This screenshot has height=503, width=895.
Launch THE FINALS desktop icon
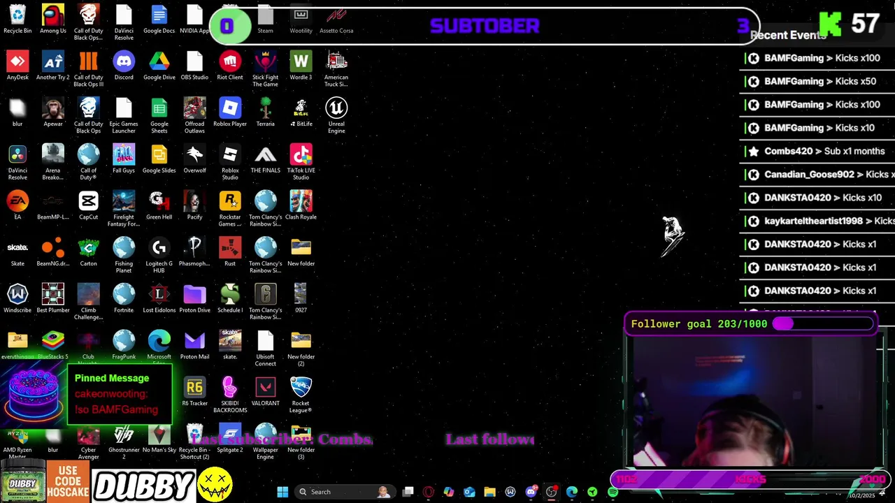[265, 159]
